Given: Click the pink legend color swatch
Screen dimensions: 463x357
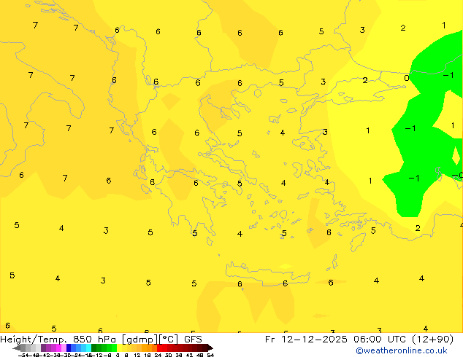Looking at the screenshot, I should click(64, 348).
